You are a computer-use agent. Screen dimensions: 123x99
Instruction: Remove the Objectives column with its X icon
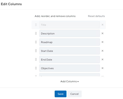[x=102, y=68]
